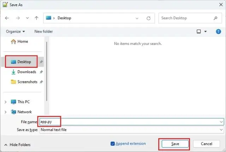Click the pin icon next to Downloads

[x=41, y=72]
